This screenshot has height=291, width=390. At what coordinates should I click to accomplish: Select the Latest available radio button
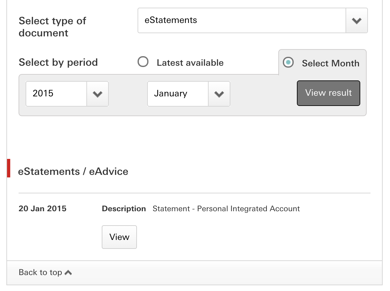(x=143, y=62)
